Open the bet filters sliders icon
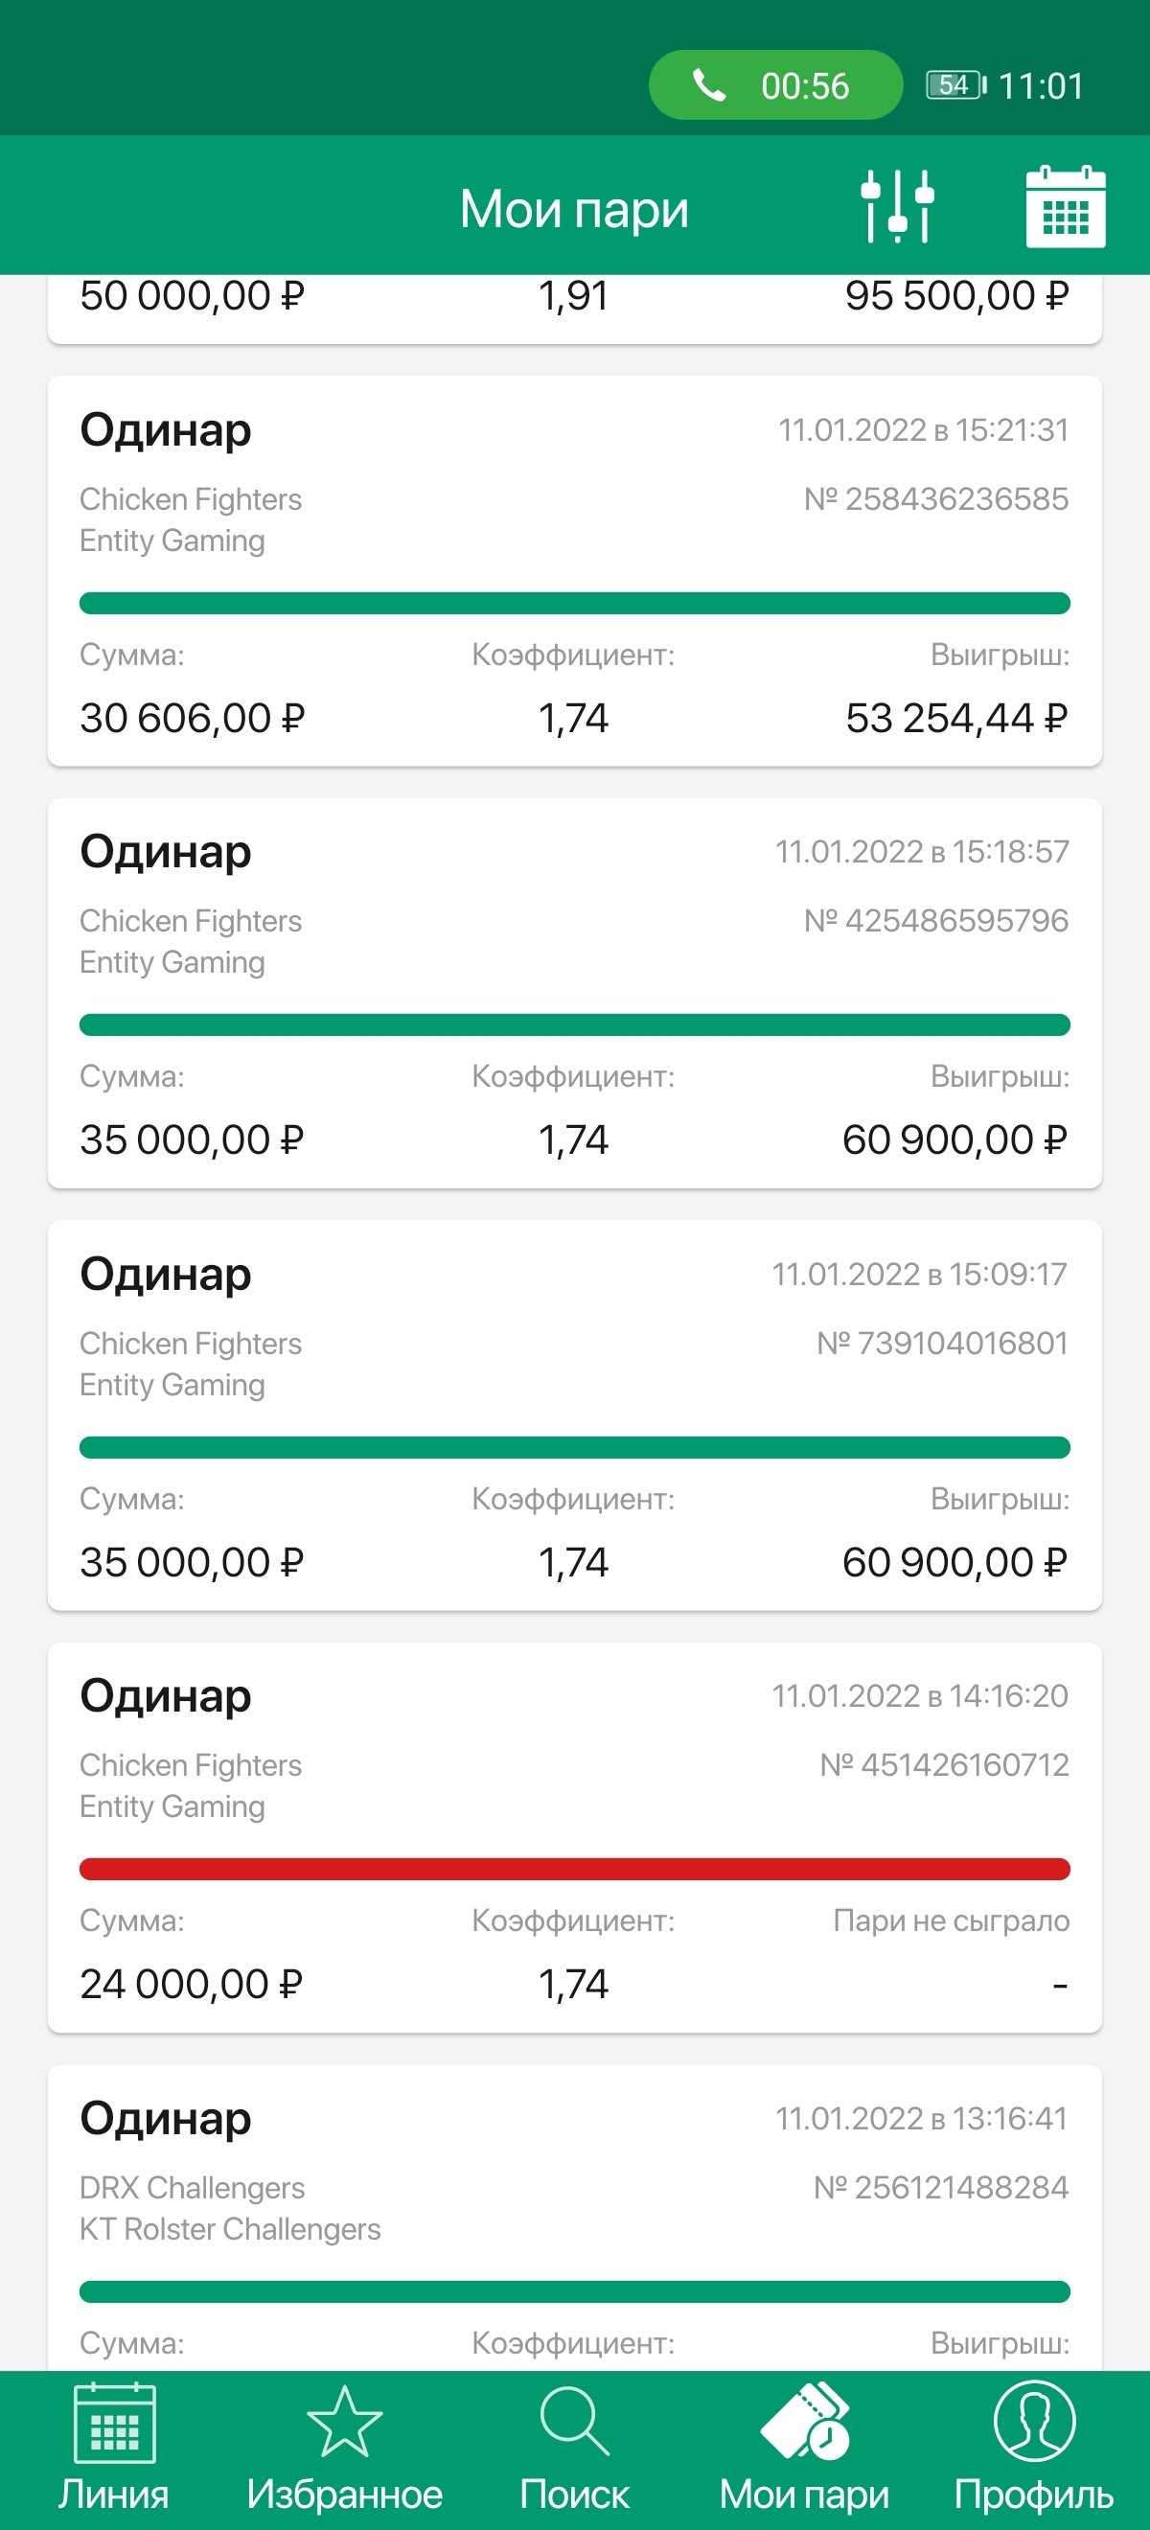Screen dimensions: 1150x2530 (897, 206)
